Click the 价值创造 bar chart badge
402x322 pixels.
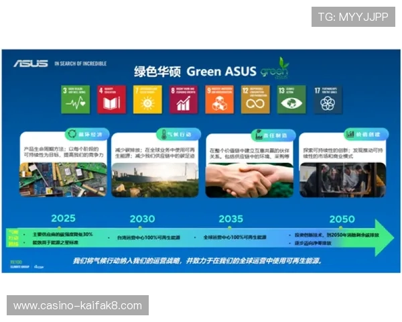point(366,134)
